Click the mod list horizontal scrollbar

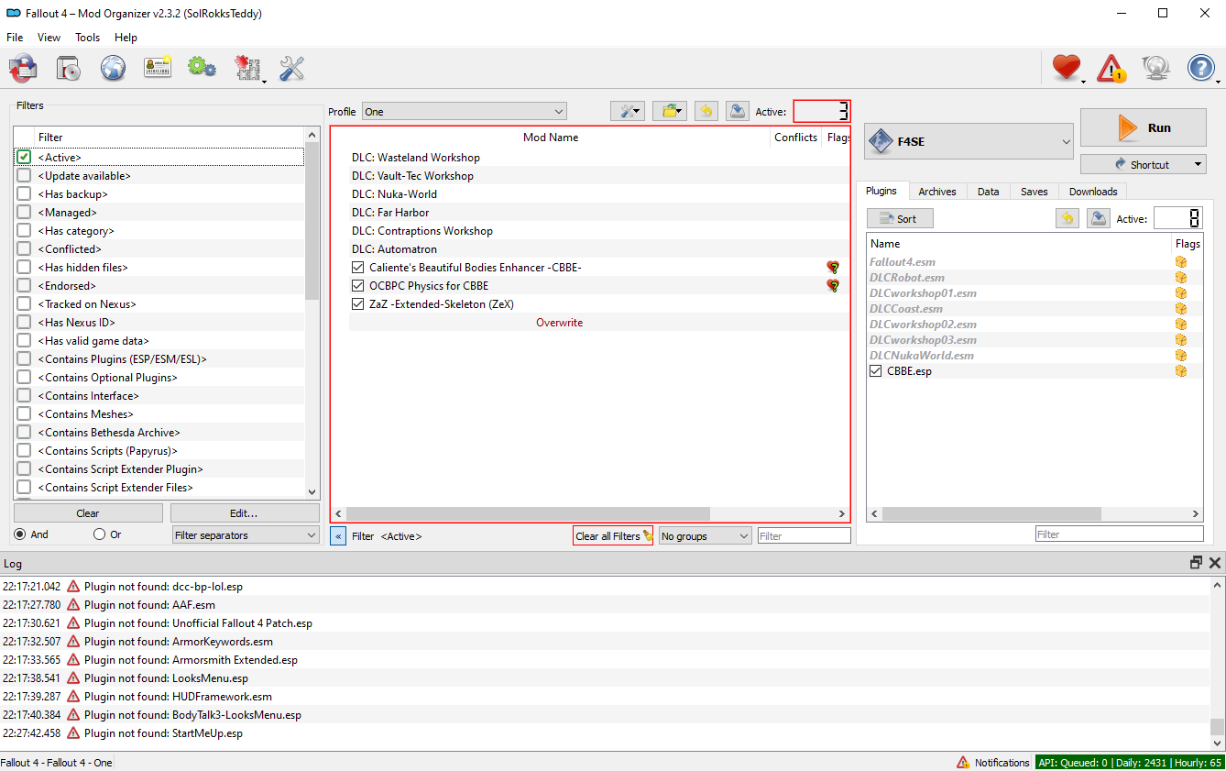528,514
